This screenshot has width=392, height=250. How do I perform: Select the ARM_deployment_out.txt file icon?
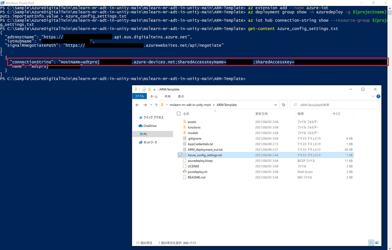click(185, 149)
